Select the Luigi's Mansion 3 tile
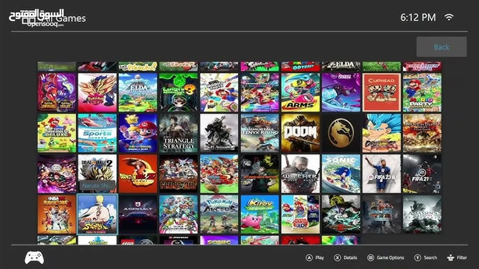This screenshot has height=269, width=479. (x=179, y=92)
